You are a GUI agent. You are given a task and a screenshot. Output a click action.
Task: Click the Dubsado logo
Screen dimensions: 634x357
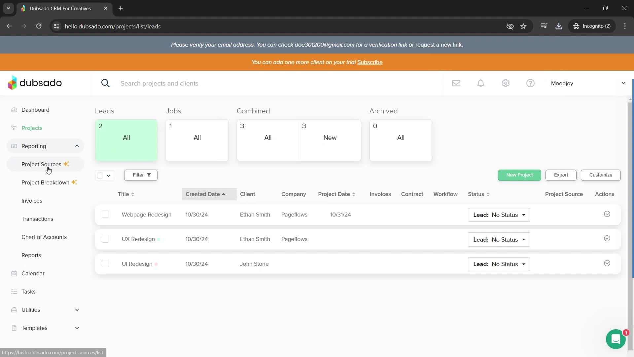tap(35, 83)
